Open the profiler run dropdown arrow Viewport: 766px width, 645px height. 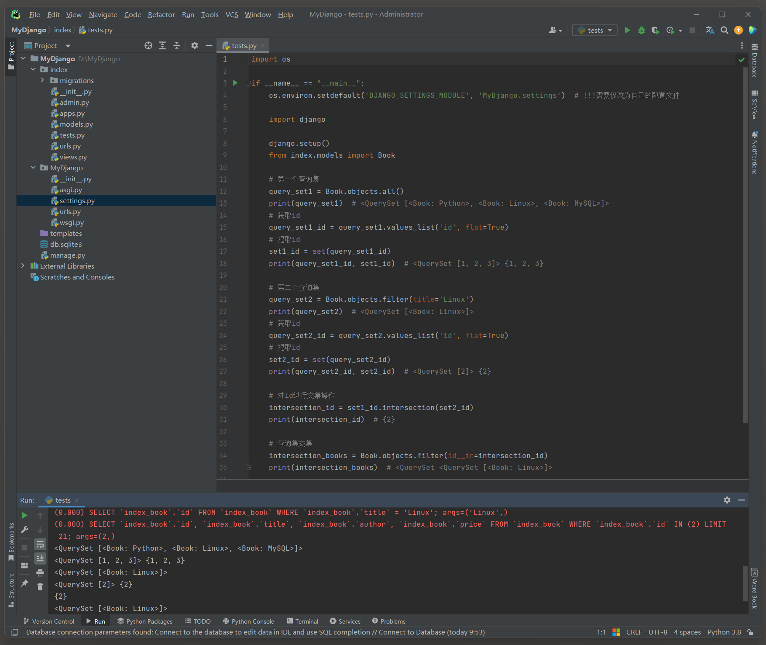[680, 31]
